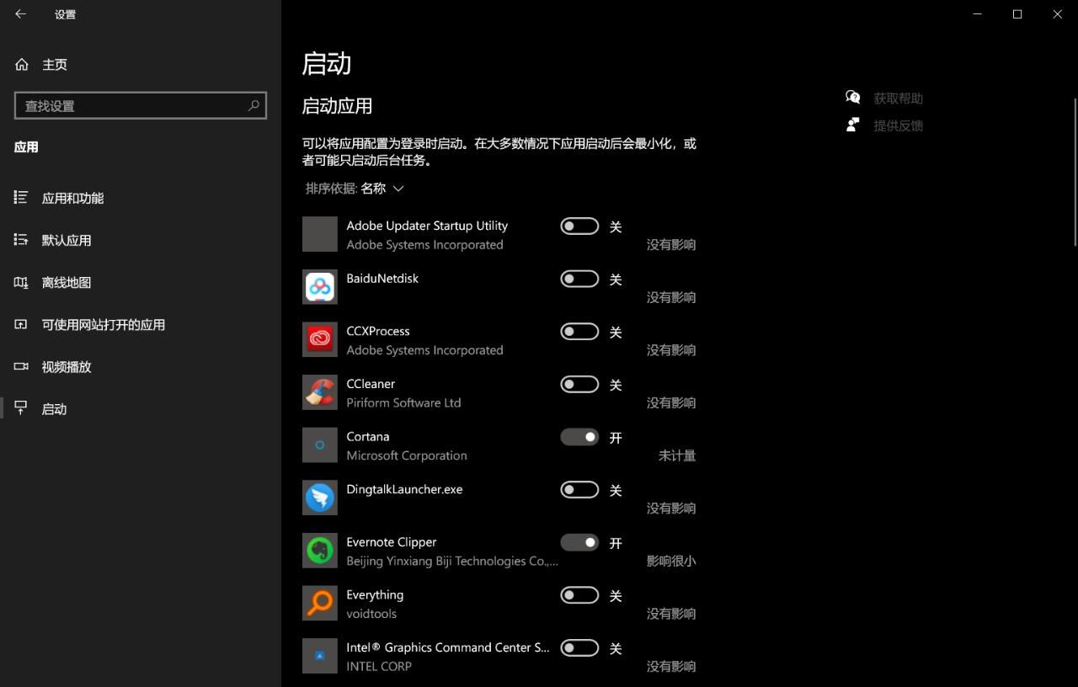Switch to the 离线地图 section

click(66, 282)
